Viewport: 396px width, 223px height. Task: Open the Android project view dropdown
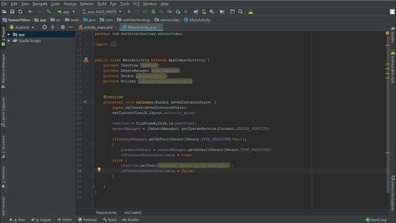point(22,27)
